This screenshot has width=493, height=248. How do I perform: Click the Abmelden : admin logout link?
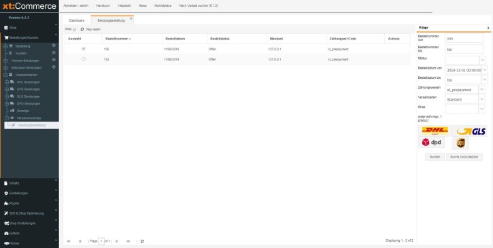75,5
